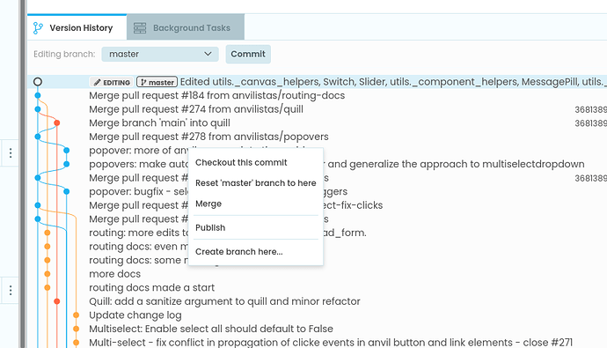Choose Checkout this commit

[x=241, y=162]
